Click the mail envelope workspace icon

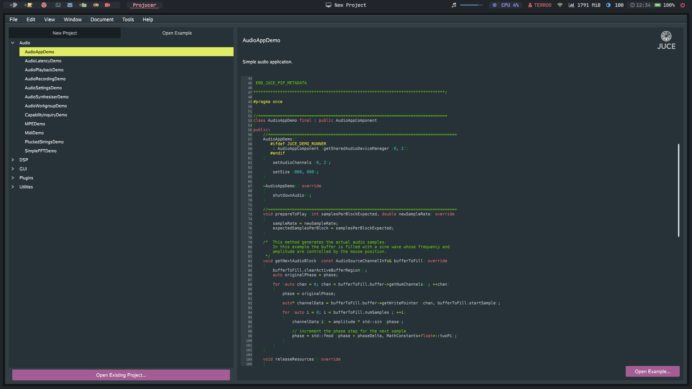(70, 5)
